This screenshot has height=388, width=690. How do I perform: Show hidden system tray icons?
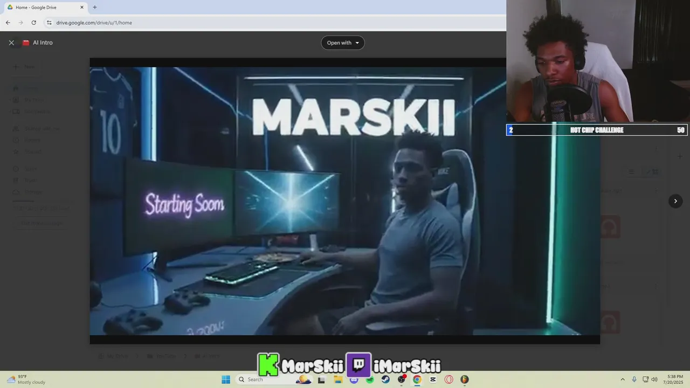coord(623,379)
